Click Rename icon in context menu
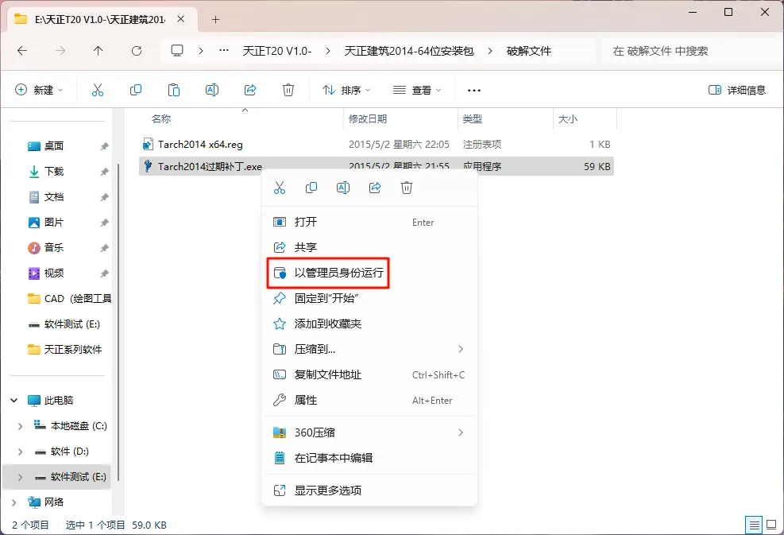 point(343,188)
